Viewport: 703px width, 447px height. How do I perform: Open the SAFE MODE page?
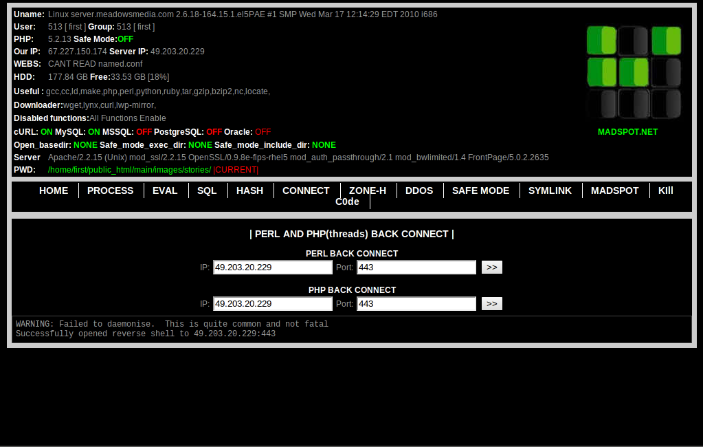[480, 190]
